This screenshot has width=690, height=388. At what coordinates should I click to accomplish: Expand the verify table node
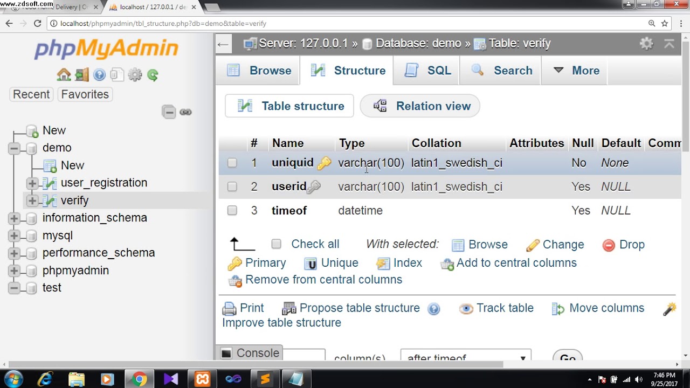coord(32,201)
